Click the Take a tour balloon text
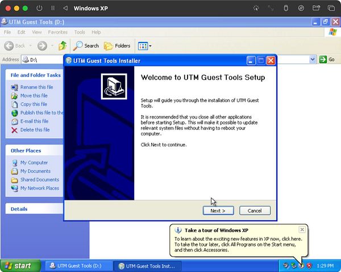The width and height of the screenshot is (341, 272). point(238,244)
